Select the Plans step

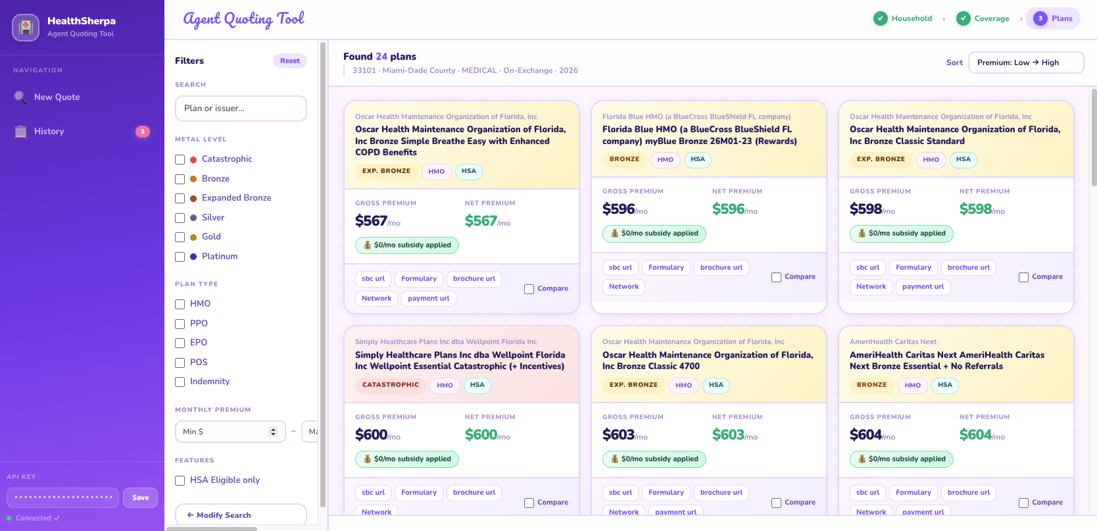pos(1053,18)
